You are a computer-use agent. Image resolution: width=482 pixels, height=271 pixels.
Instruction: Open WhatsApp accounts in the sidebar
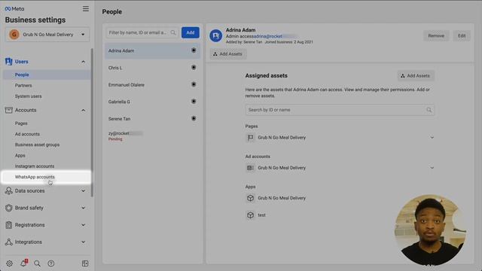click(46, 177)
